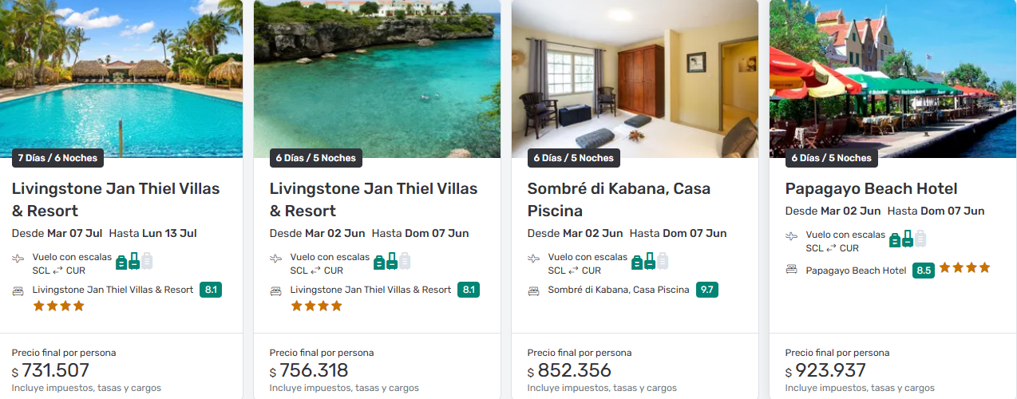Click the 8.5 rating badge for Papagayo

coord(924,271)
